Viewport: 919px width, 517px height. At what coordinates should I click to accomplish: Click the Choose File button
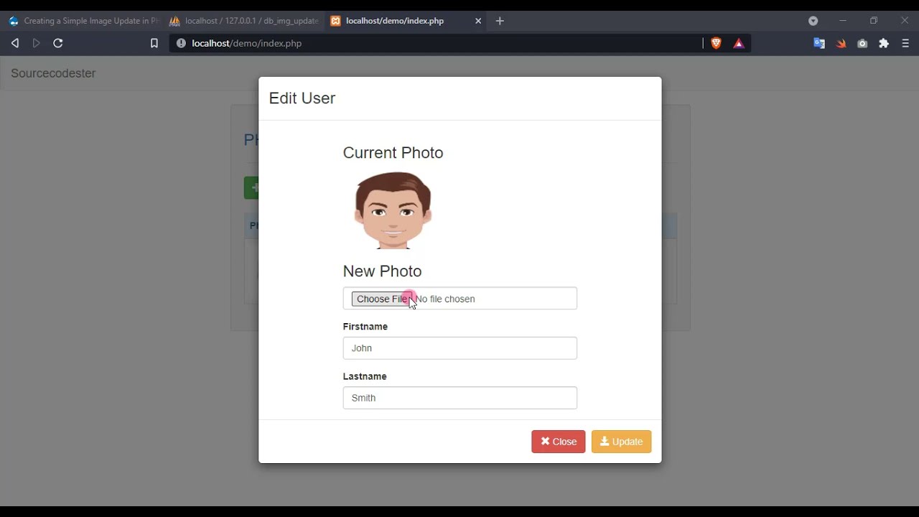pyautogui.click(x=382, y=299)
